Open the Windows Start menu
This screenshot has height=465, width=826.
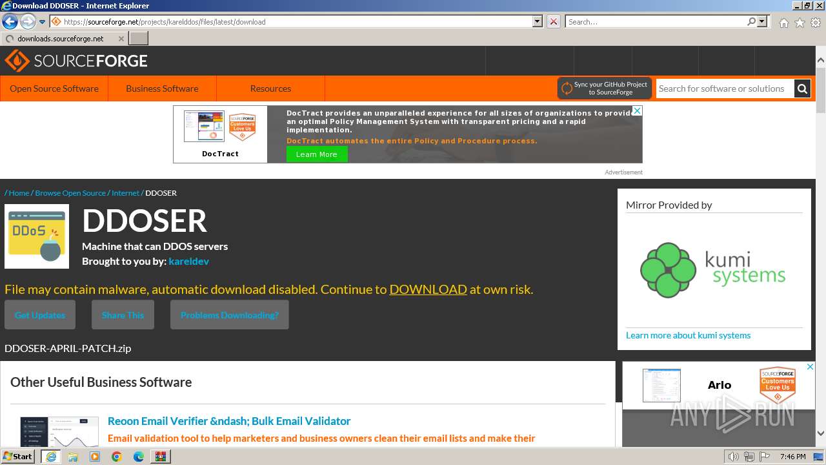17,456
